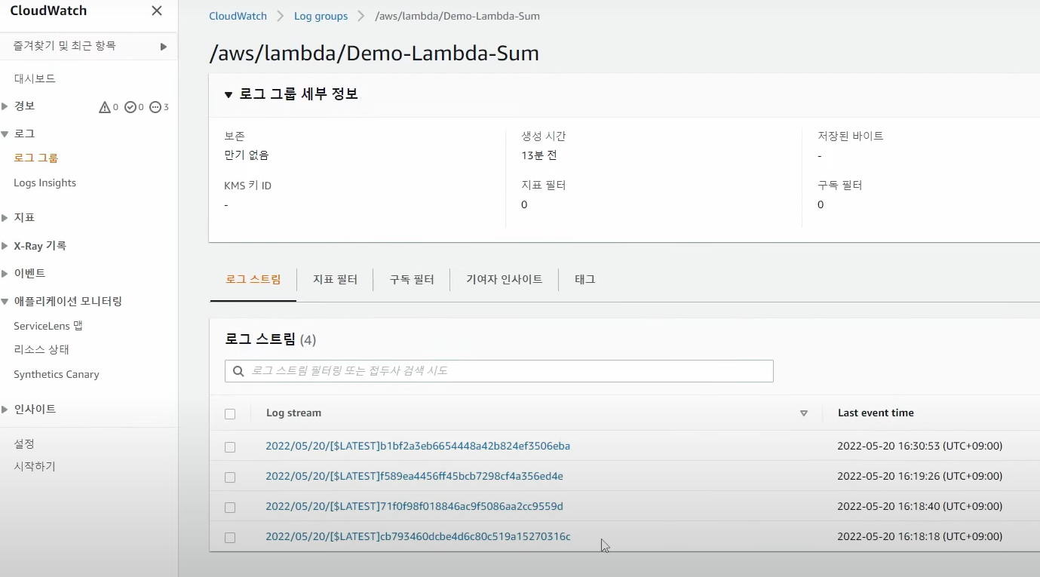
Task: Expand 즐겨찾기 및 최근 항목 arrow
Action: (164, 47)
